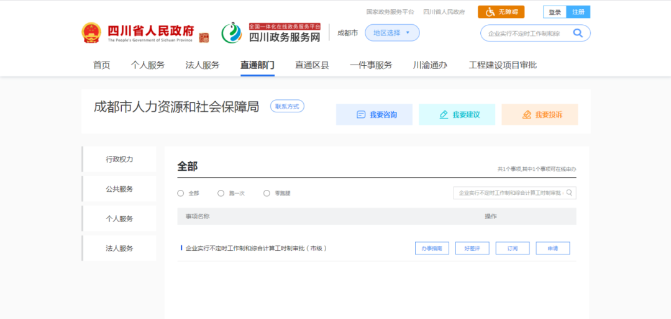The image size is (671, 319).
Task: Click the pencil icon in 我要建议
Action: coord(444,115)
